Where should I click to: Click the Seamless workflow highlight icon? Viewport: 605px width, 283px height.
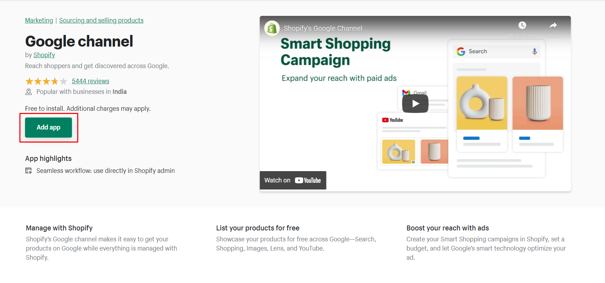tap(29, 171)
